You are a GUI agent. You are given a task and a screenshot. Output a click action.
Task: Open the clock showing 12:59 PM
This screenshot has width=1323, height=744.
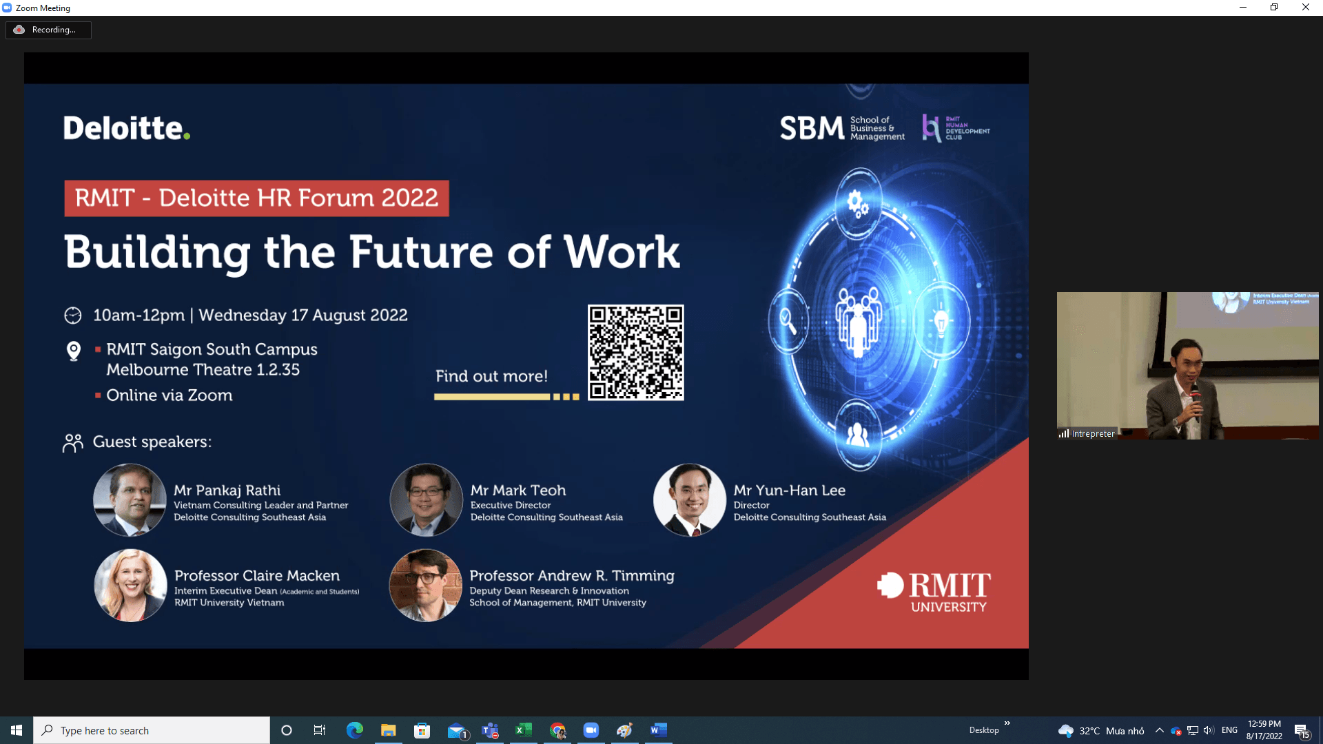pyautogui.click(x=1264, y=730)
